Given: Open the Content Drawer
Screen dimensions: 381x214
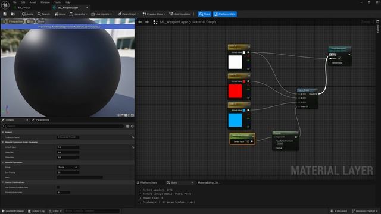Looking at the screenshot, I should [x=13, y=211].
